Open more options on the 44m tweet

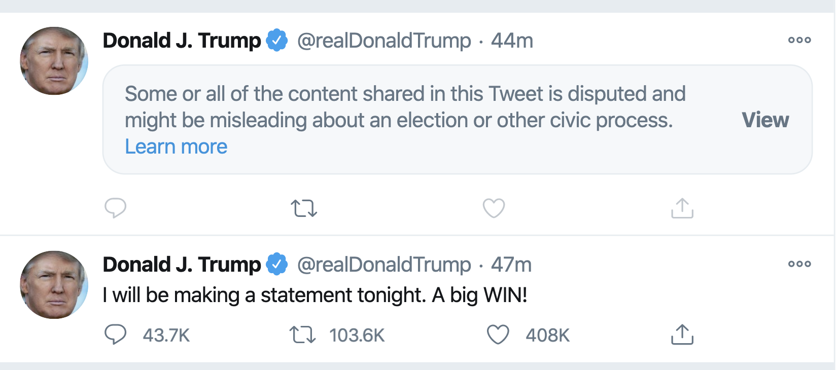pos(799,40)
